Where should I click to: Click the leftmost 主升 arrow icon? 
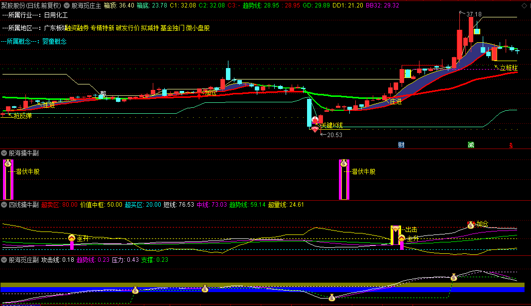pyautogui.click(x=72, y=238)
